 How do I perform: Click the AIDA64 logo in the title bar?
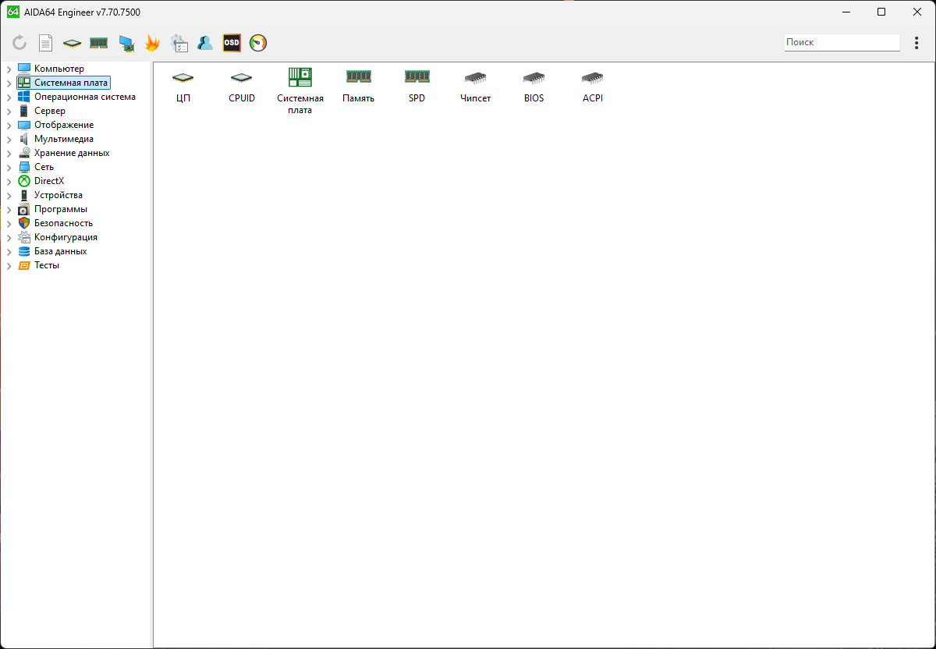pyautogui.click(x=12, y=12)
